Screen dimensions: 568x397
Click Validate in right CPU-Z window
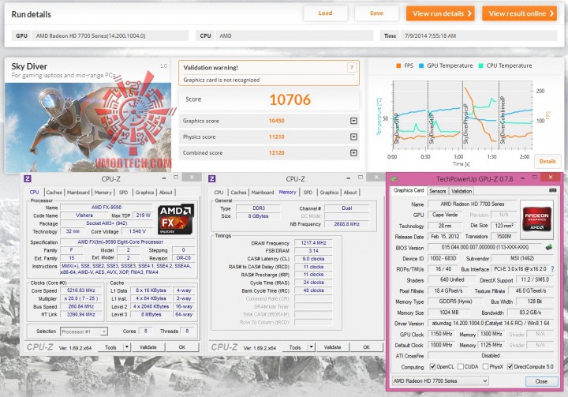[332, 347]
